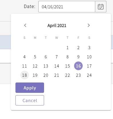Screen dimensions: 113x119
Task: Choose April 24 in calendar
Action: [89, 75]
